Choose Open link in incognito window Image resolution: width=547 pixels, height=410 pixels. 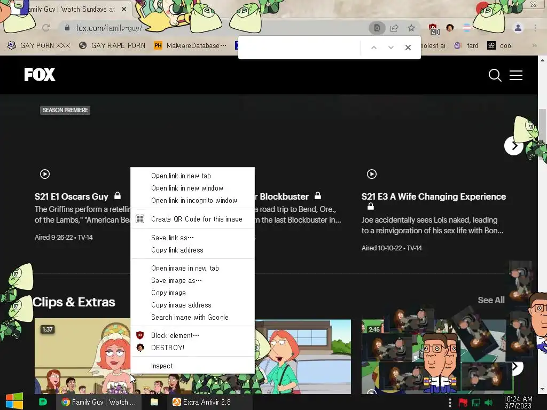[192, 200]
